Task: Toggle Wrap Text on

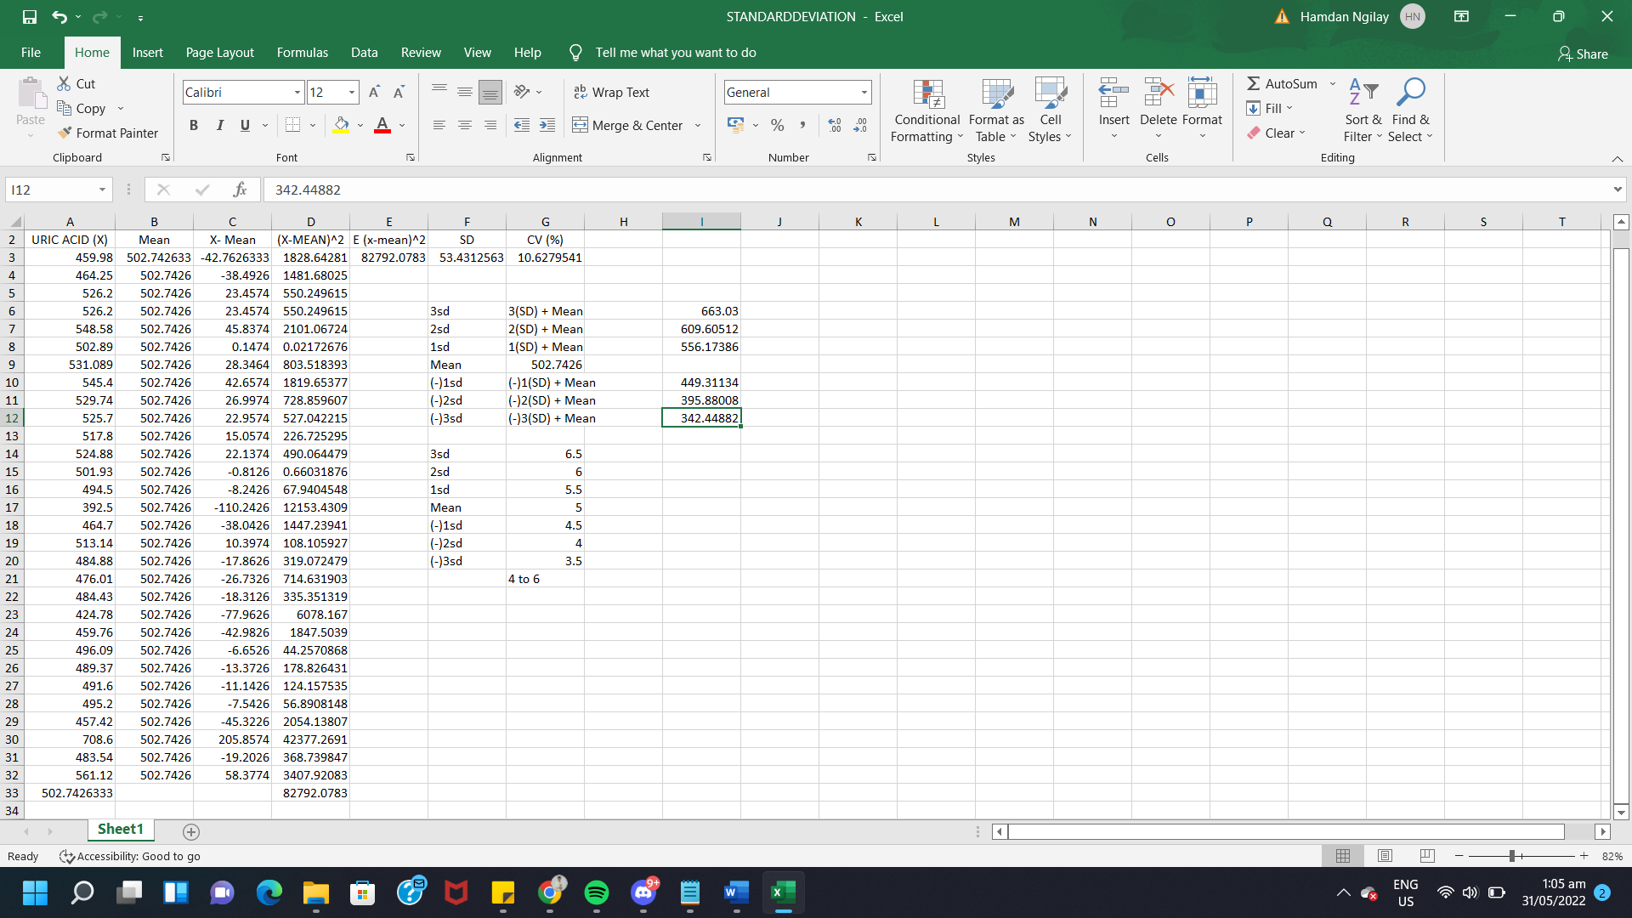Action: click(x=612, y=92)
